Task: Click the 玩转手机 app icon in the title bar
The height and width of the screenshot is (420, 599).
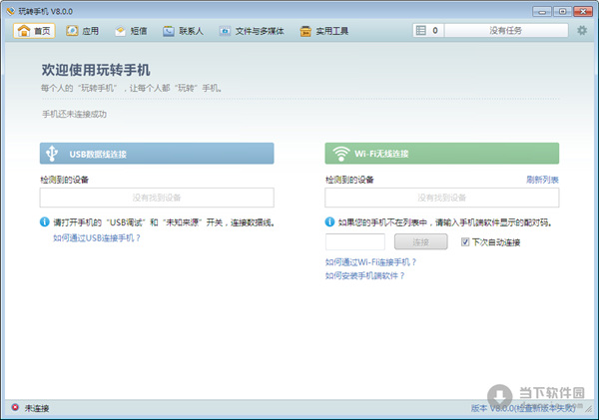Action: pos(10,10)
